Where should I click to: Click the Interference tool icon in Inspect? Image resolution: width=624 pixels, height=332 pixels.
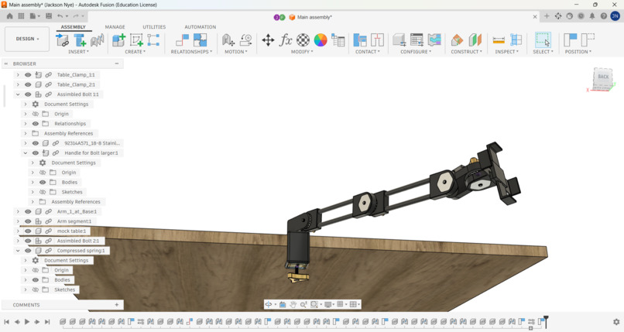(x=516, y=39)
